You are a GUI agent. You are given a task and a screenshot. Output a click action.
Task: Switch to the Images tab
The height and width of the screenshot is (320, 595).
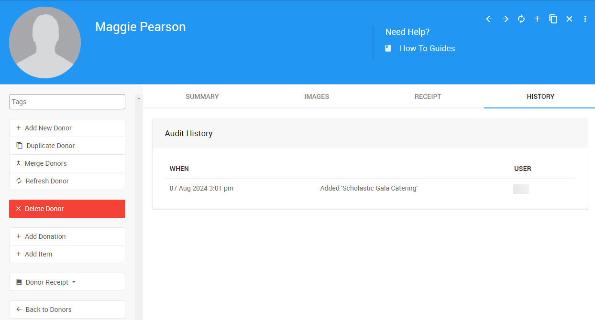pos(317,96)
